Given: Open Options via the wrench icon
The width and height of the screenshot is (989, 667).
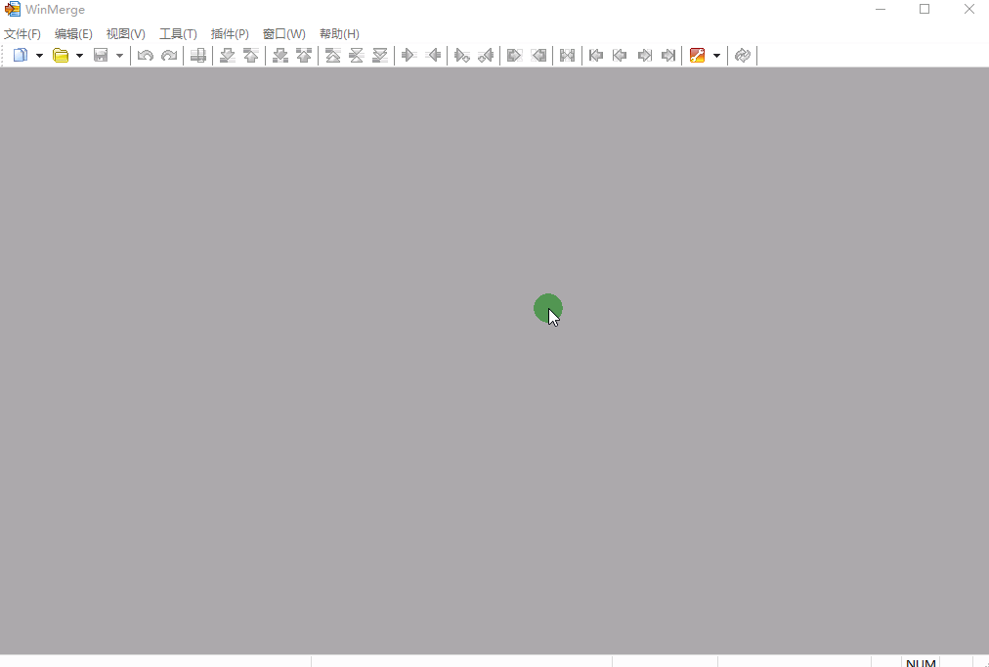Looking at the screenshot, I should click(x=697, y=56).
